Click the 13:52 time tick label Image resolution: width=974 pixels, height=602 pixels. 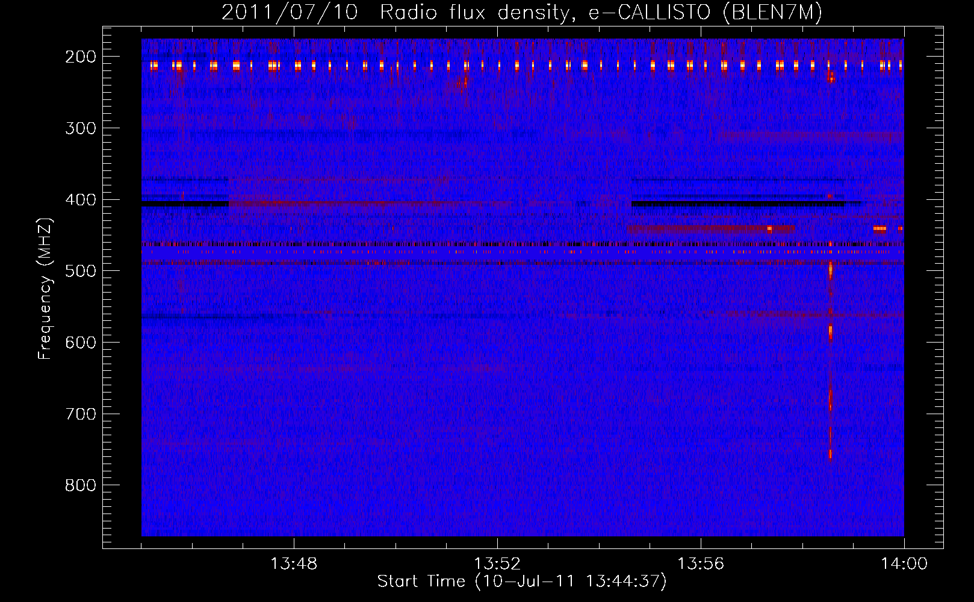point(497,564)
